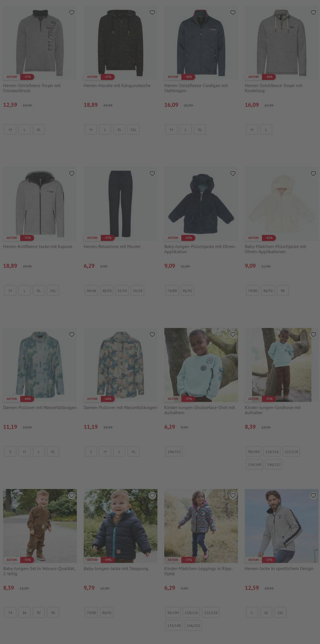Open the Herren-Strickfleece-Troyer mit Kordelzug image
Viewport: 320px width, 644px height.
click(x=282, y=43)
